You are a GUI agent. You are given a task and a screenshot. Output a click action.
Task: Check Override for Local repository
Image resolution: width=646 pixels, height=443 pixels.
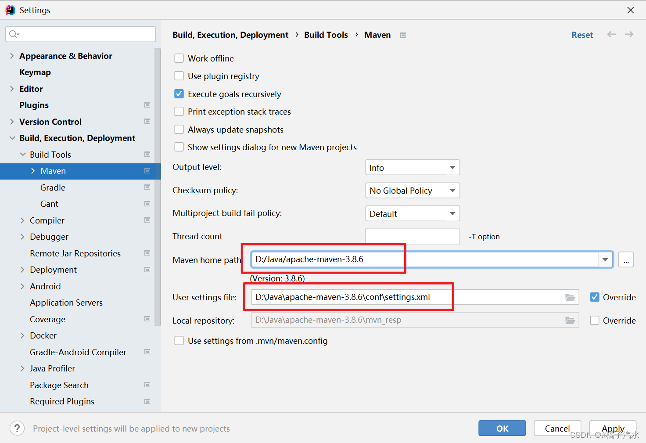point(595,320)
